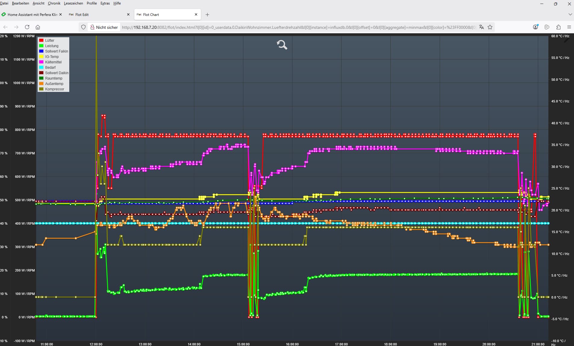
Task: Click the pencil edit icon on chart
Action: [566, 40]
